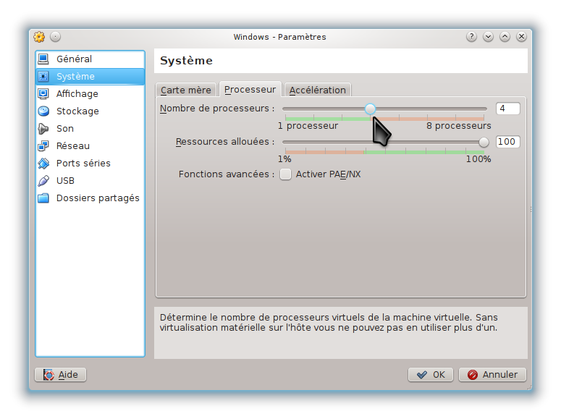Click the processor count slider handle
Image resolution: width=561 pixels, height=419 pixels.
(371, 109)
